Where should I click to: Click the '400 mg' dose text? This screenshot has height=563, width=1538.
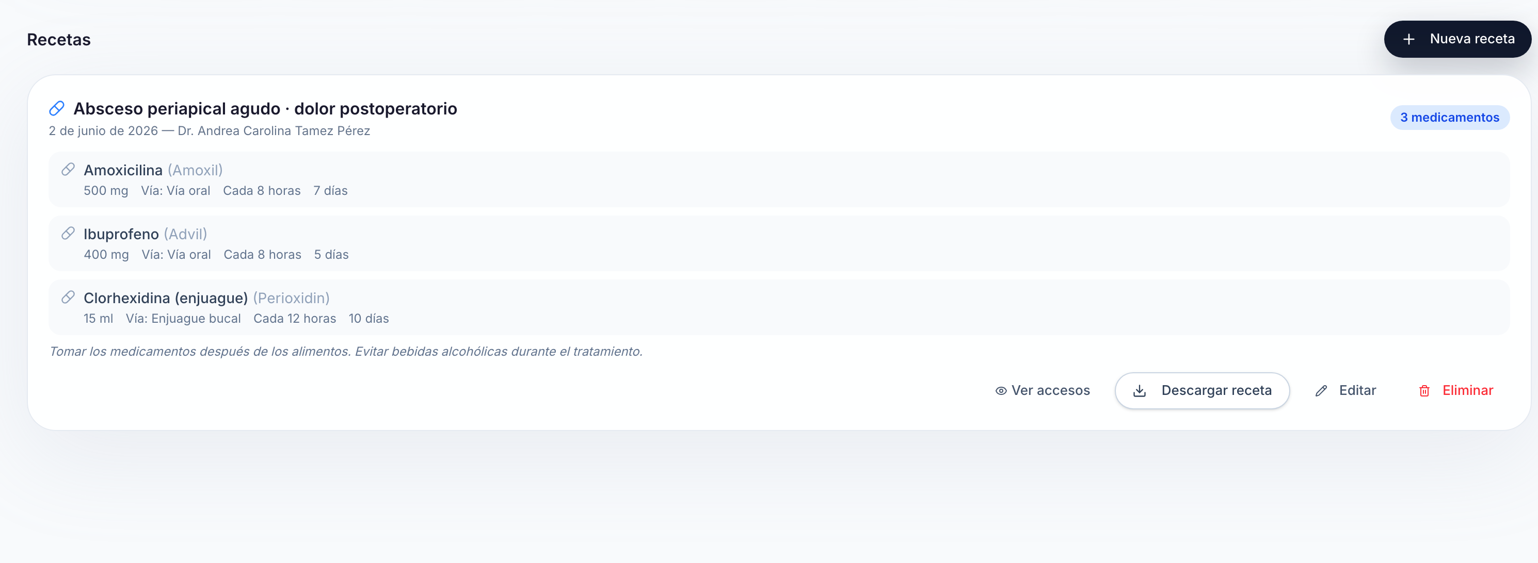(x=106, y=255)
